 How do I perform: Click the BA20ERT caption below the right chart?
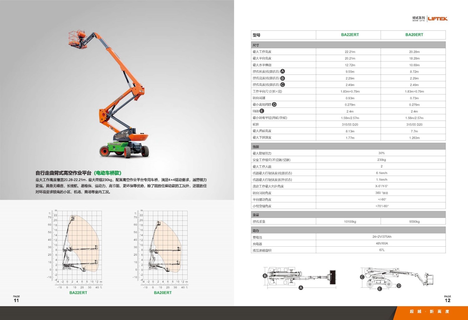pyautogui.click(x=163, y=293)
